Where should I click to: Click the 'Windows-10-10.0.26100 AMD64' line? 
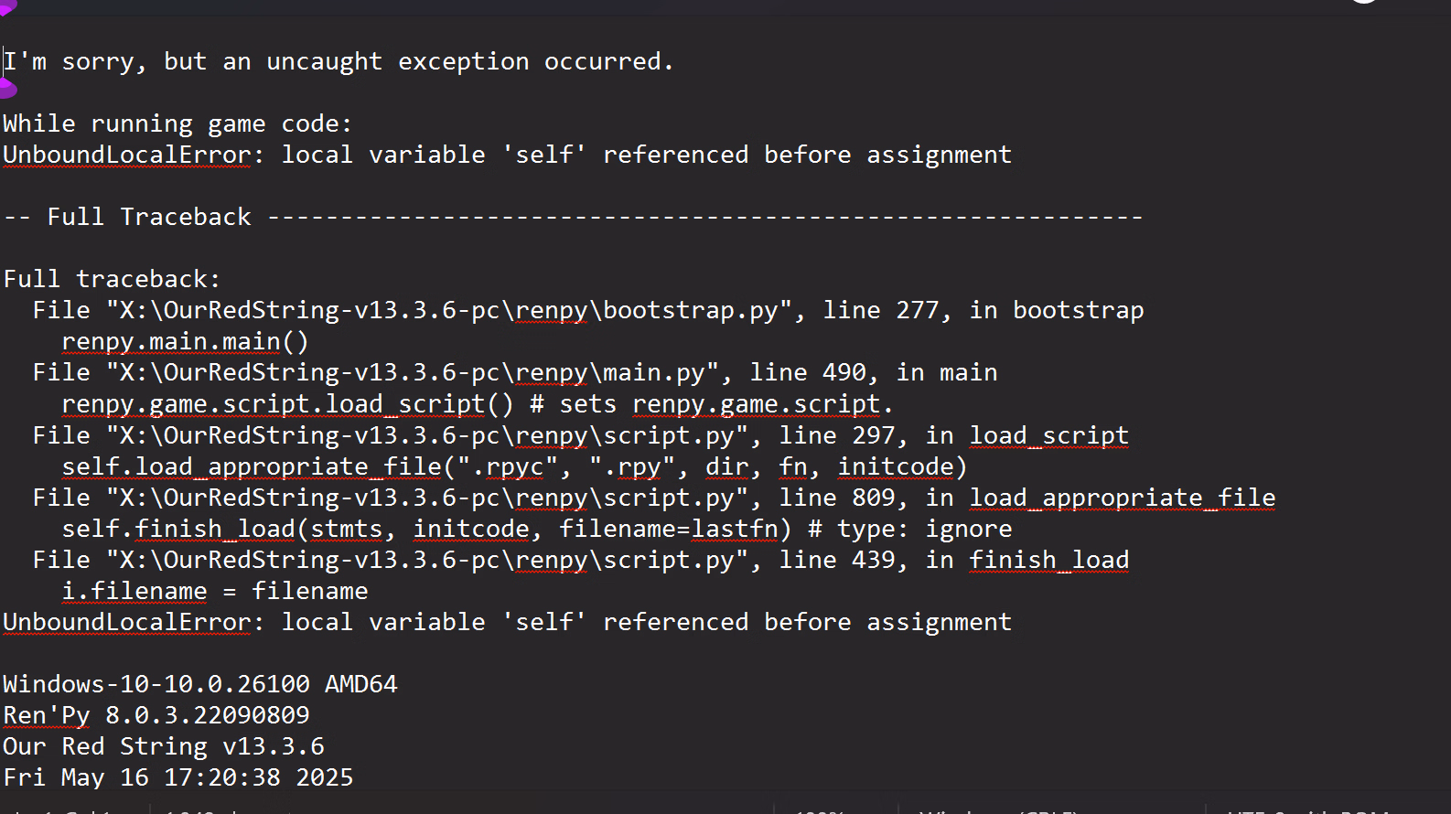(x=200, y=684)
